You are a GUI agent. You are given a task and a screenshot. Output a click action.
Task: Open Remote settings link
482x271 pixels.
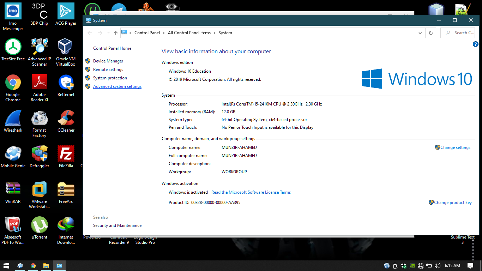coord(108,70)
